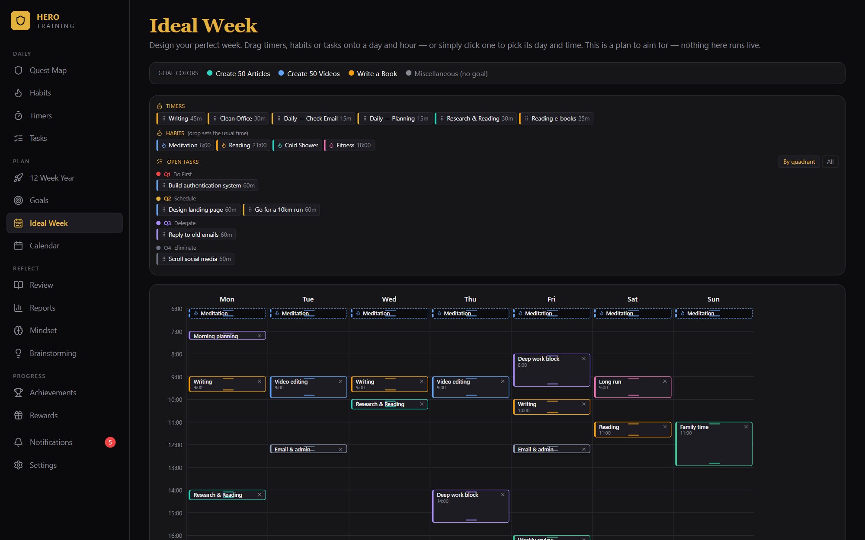
Task: Select the Go for a 10km run task
Action: (282, 210)
